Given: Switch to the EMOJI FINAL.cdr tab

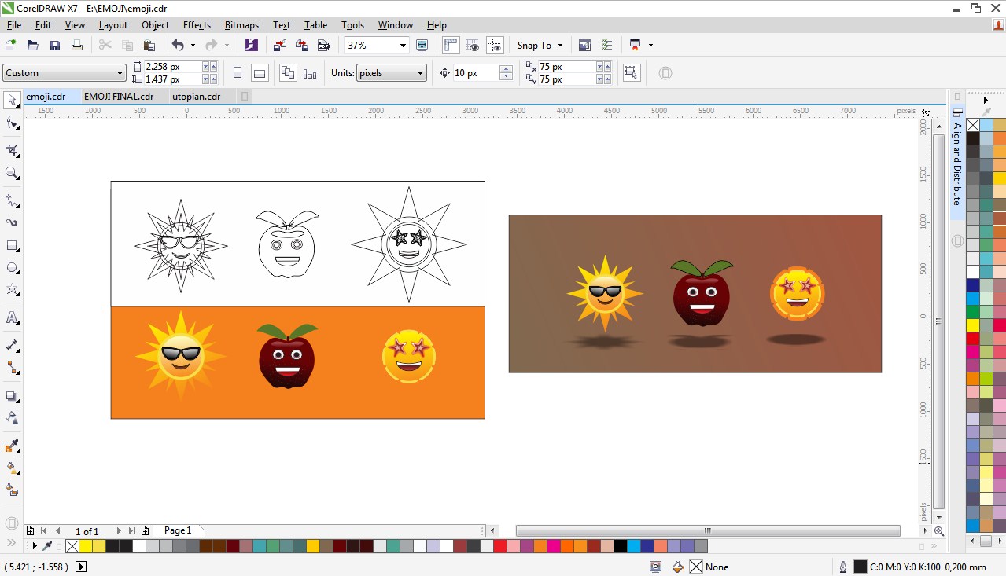Looking at the screenshot, I should point(119,97).
